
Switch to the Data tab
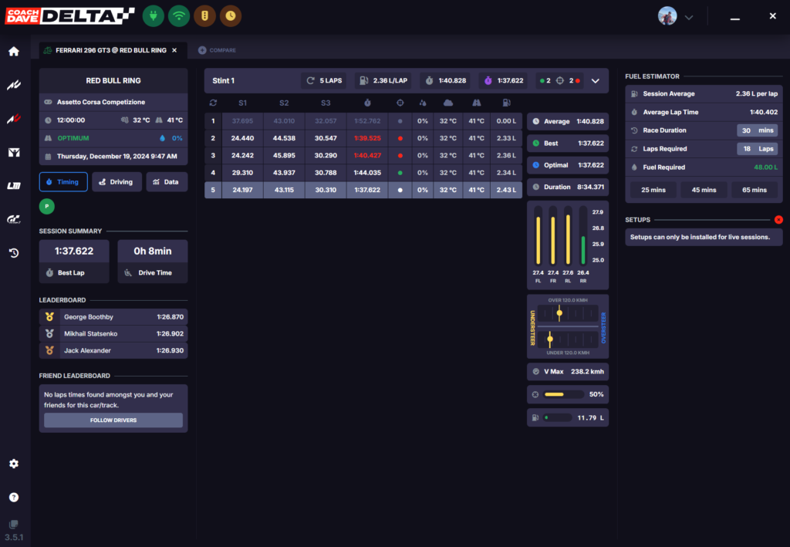click(166, 182)
